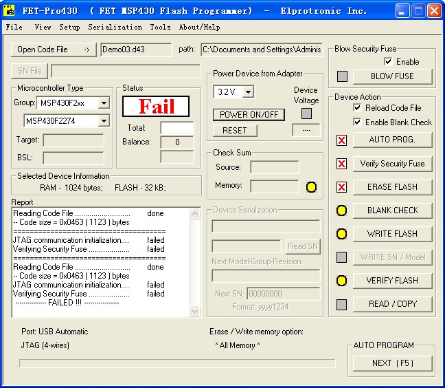Click the 'FAILED !!!' line in the report

67,303
